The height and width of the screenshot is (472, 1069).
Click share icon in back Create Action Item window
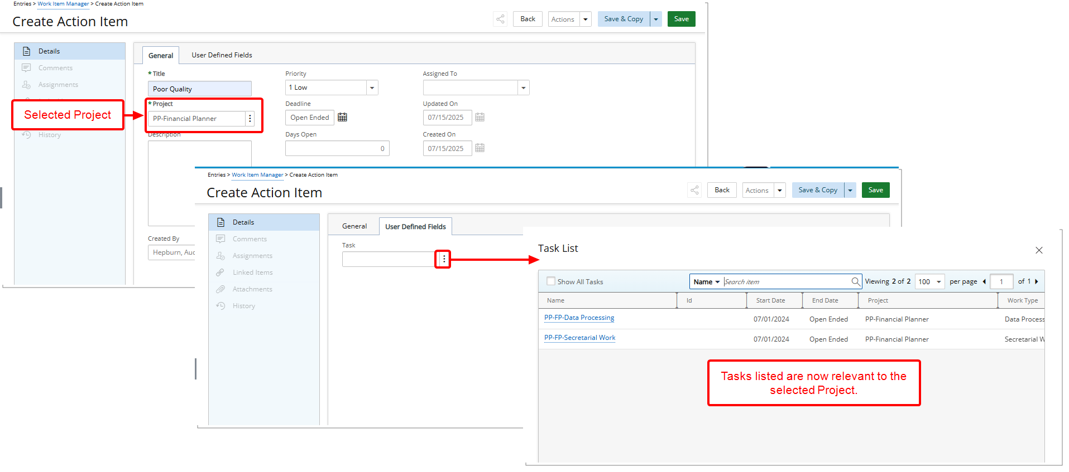pos(500,19)
